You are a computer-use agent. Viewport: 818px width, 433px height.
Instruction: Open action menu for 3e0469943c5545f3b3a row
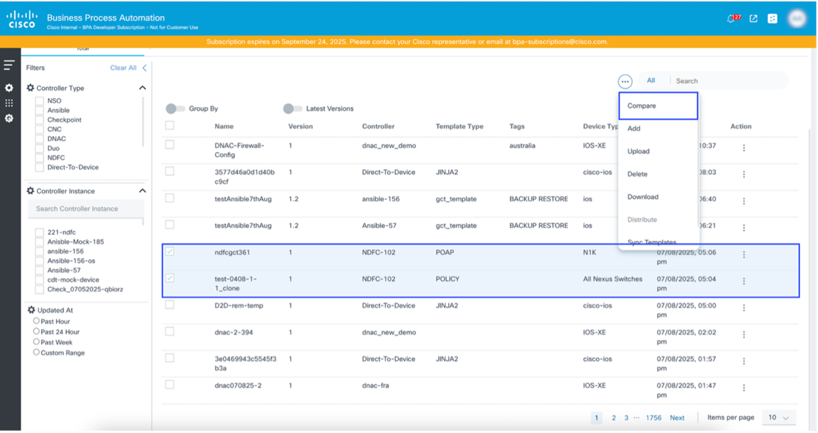click(x=744, y=361)
